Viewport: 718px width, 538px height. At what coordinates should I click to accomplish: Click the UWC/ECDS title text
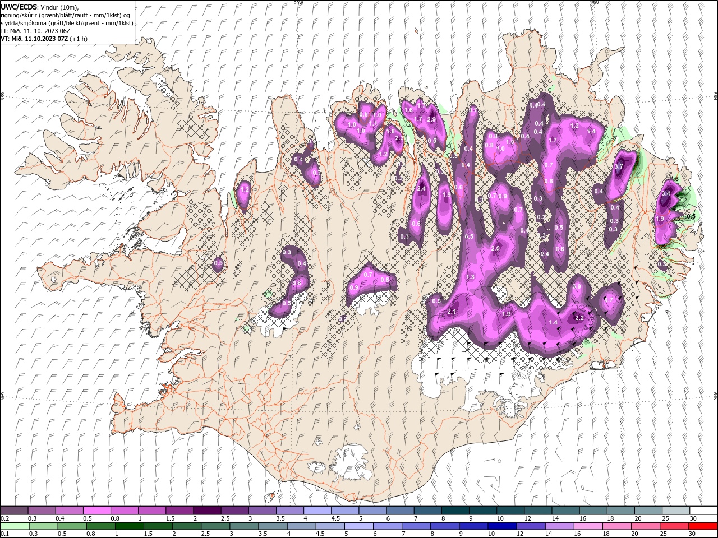(20, 7)
